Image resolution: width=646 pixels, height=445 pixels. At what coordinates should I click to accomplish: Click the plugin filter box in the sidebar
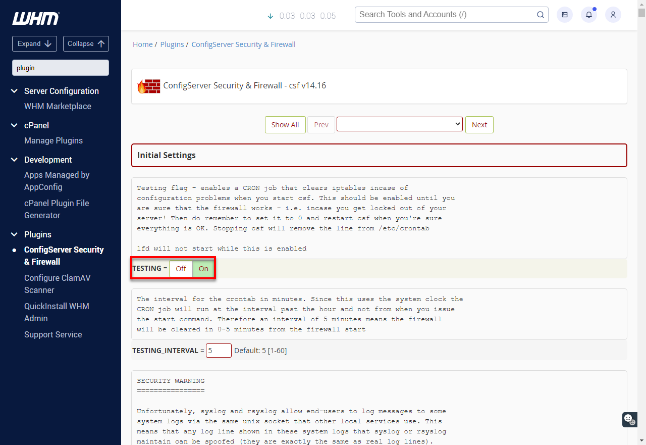tap(60, 67)
